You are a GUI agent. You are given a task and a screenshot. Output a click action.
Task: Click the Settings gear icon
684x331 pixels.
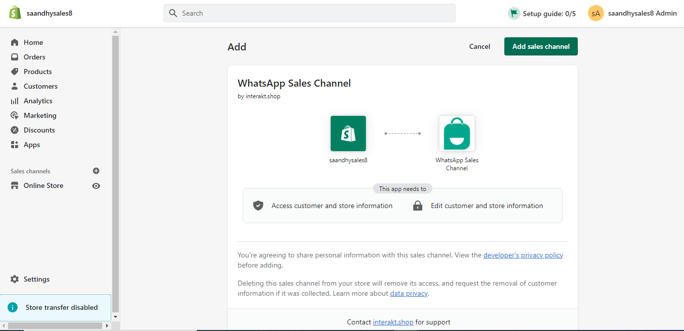(15, 279)
